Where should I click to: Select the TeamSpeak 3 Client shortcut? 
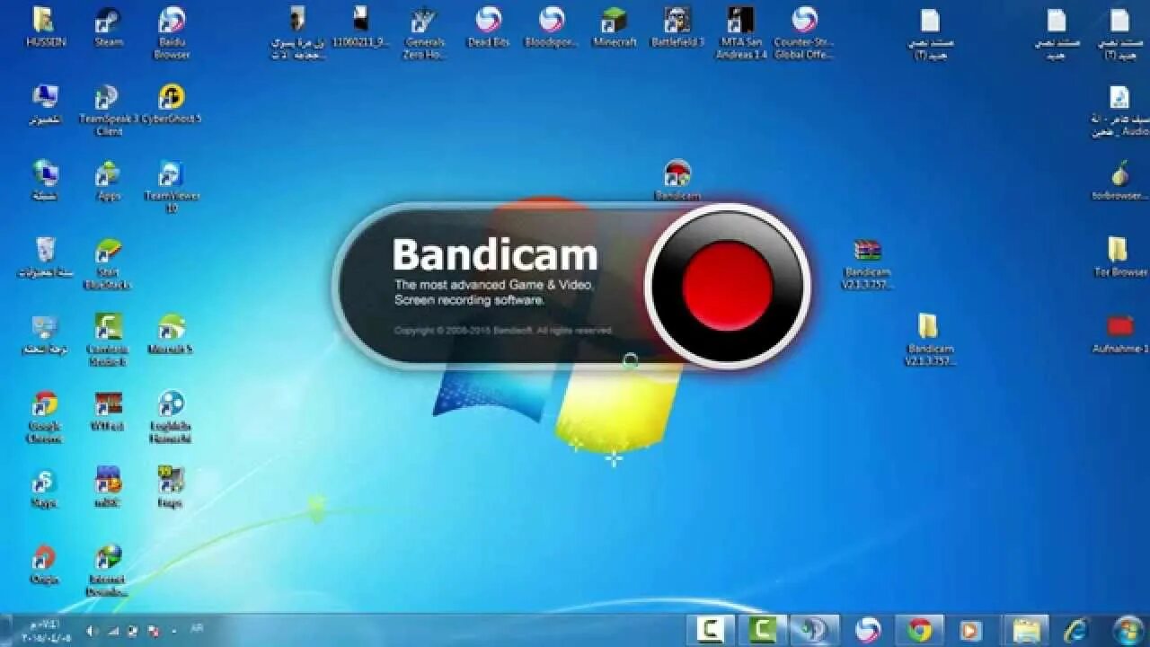(109, 110)
